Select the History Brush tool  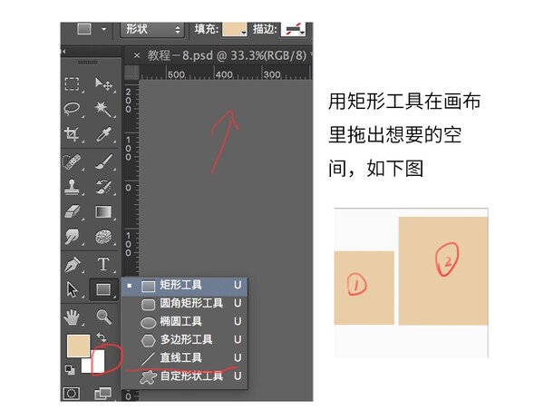click(103, 187)
